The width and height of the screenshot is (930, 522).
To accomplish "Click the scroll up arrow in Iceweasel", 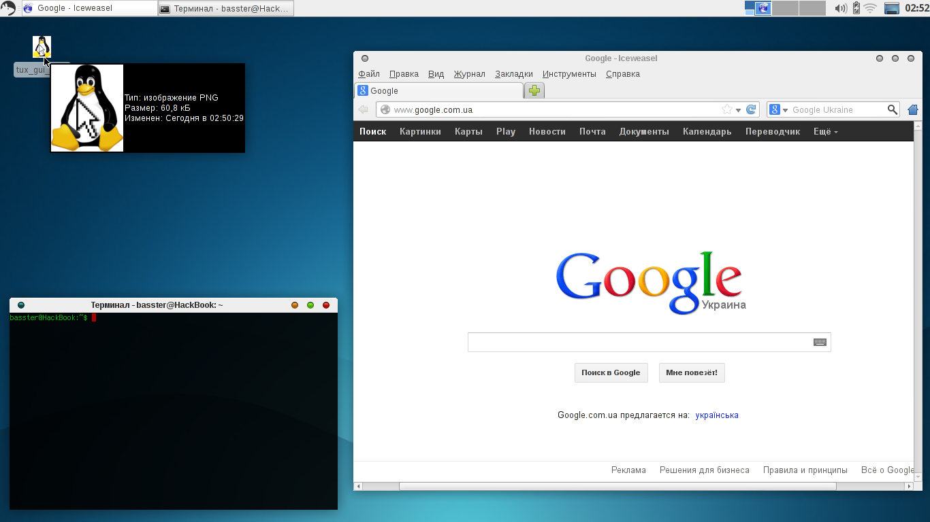I will click(917, 126).
